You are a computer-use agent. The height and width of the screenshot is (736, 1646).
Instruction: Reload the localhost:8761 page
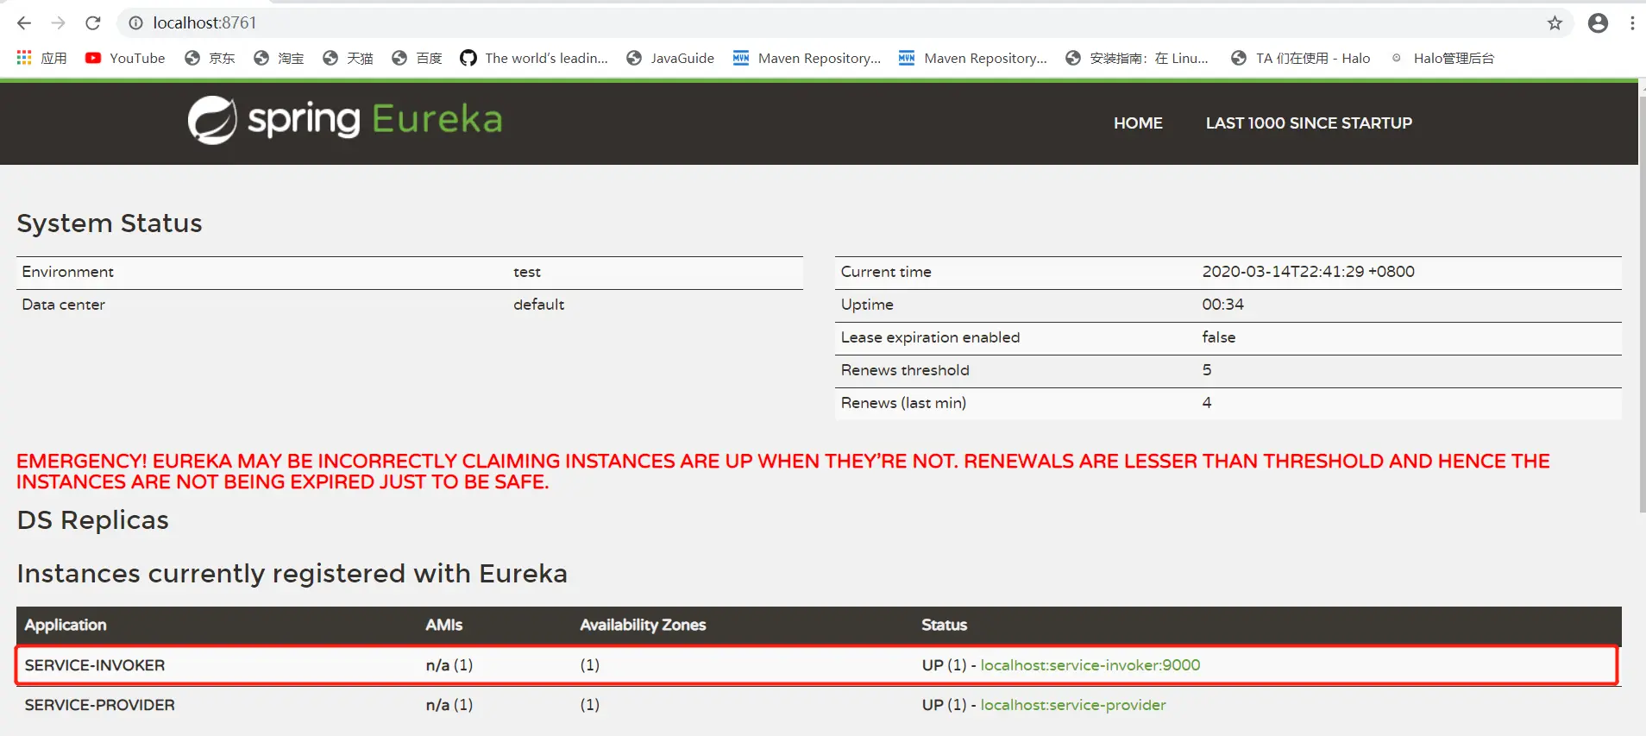(93, 23)
